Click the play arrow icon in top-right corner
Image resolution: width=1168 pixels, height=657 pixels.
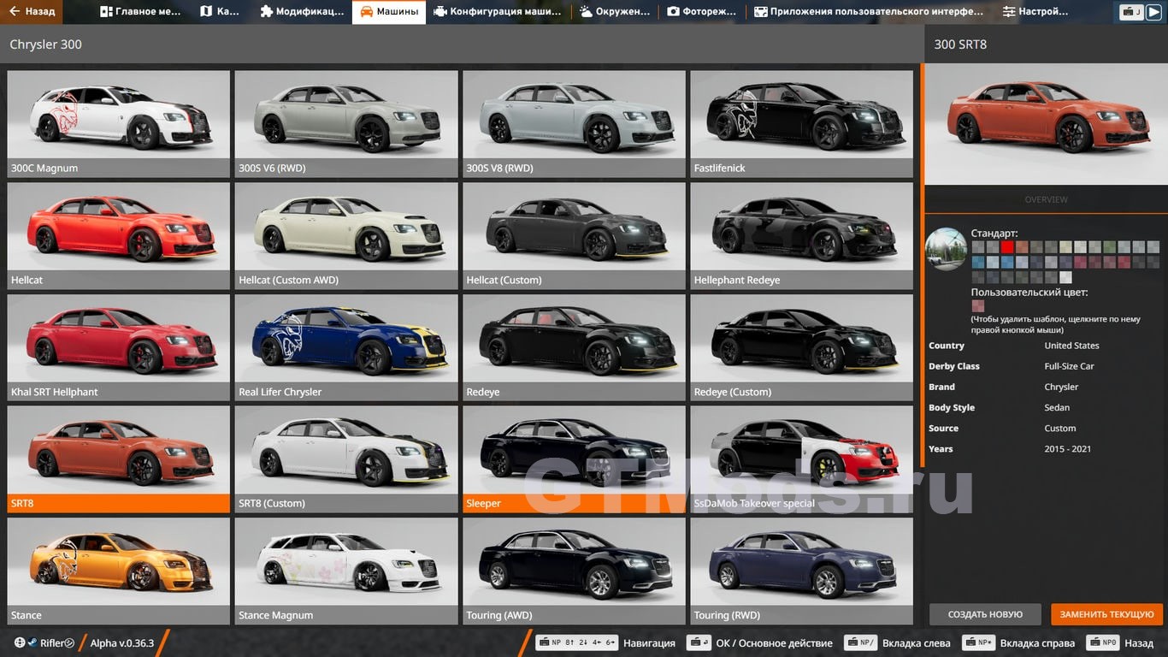[1154, 12]
